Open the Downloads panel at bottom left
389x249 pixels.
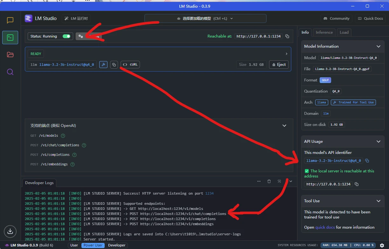click(10, 231)
